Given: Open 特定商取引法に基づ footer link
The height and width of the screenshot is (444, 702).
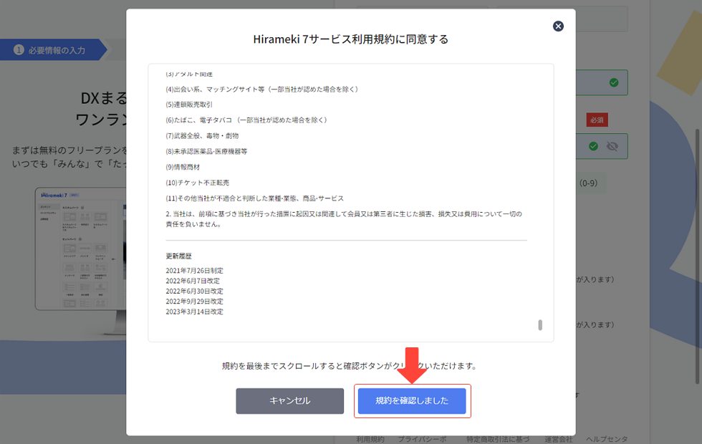Looking at the screenshot, I should click(x=498, y=440).
